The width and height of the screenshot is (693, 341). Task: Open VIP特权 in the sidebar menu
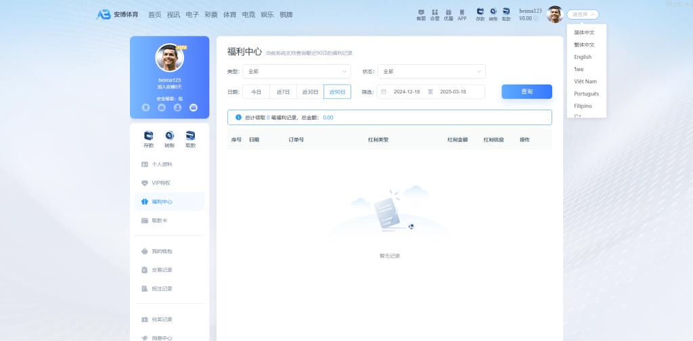(160, 183)
